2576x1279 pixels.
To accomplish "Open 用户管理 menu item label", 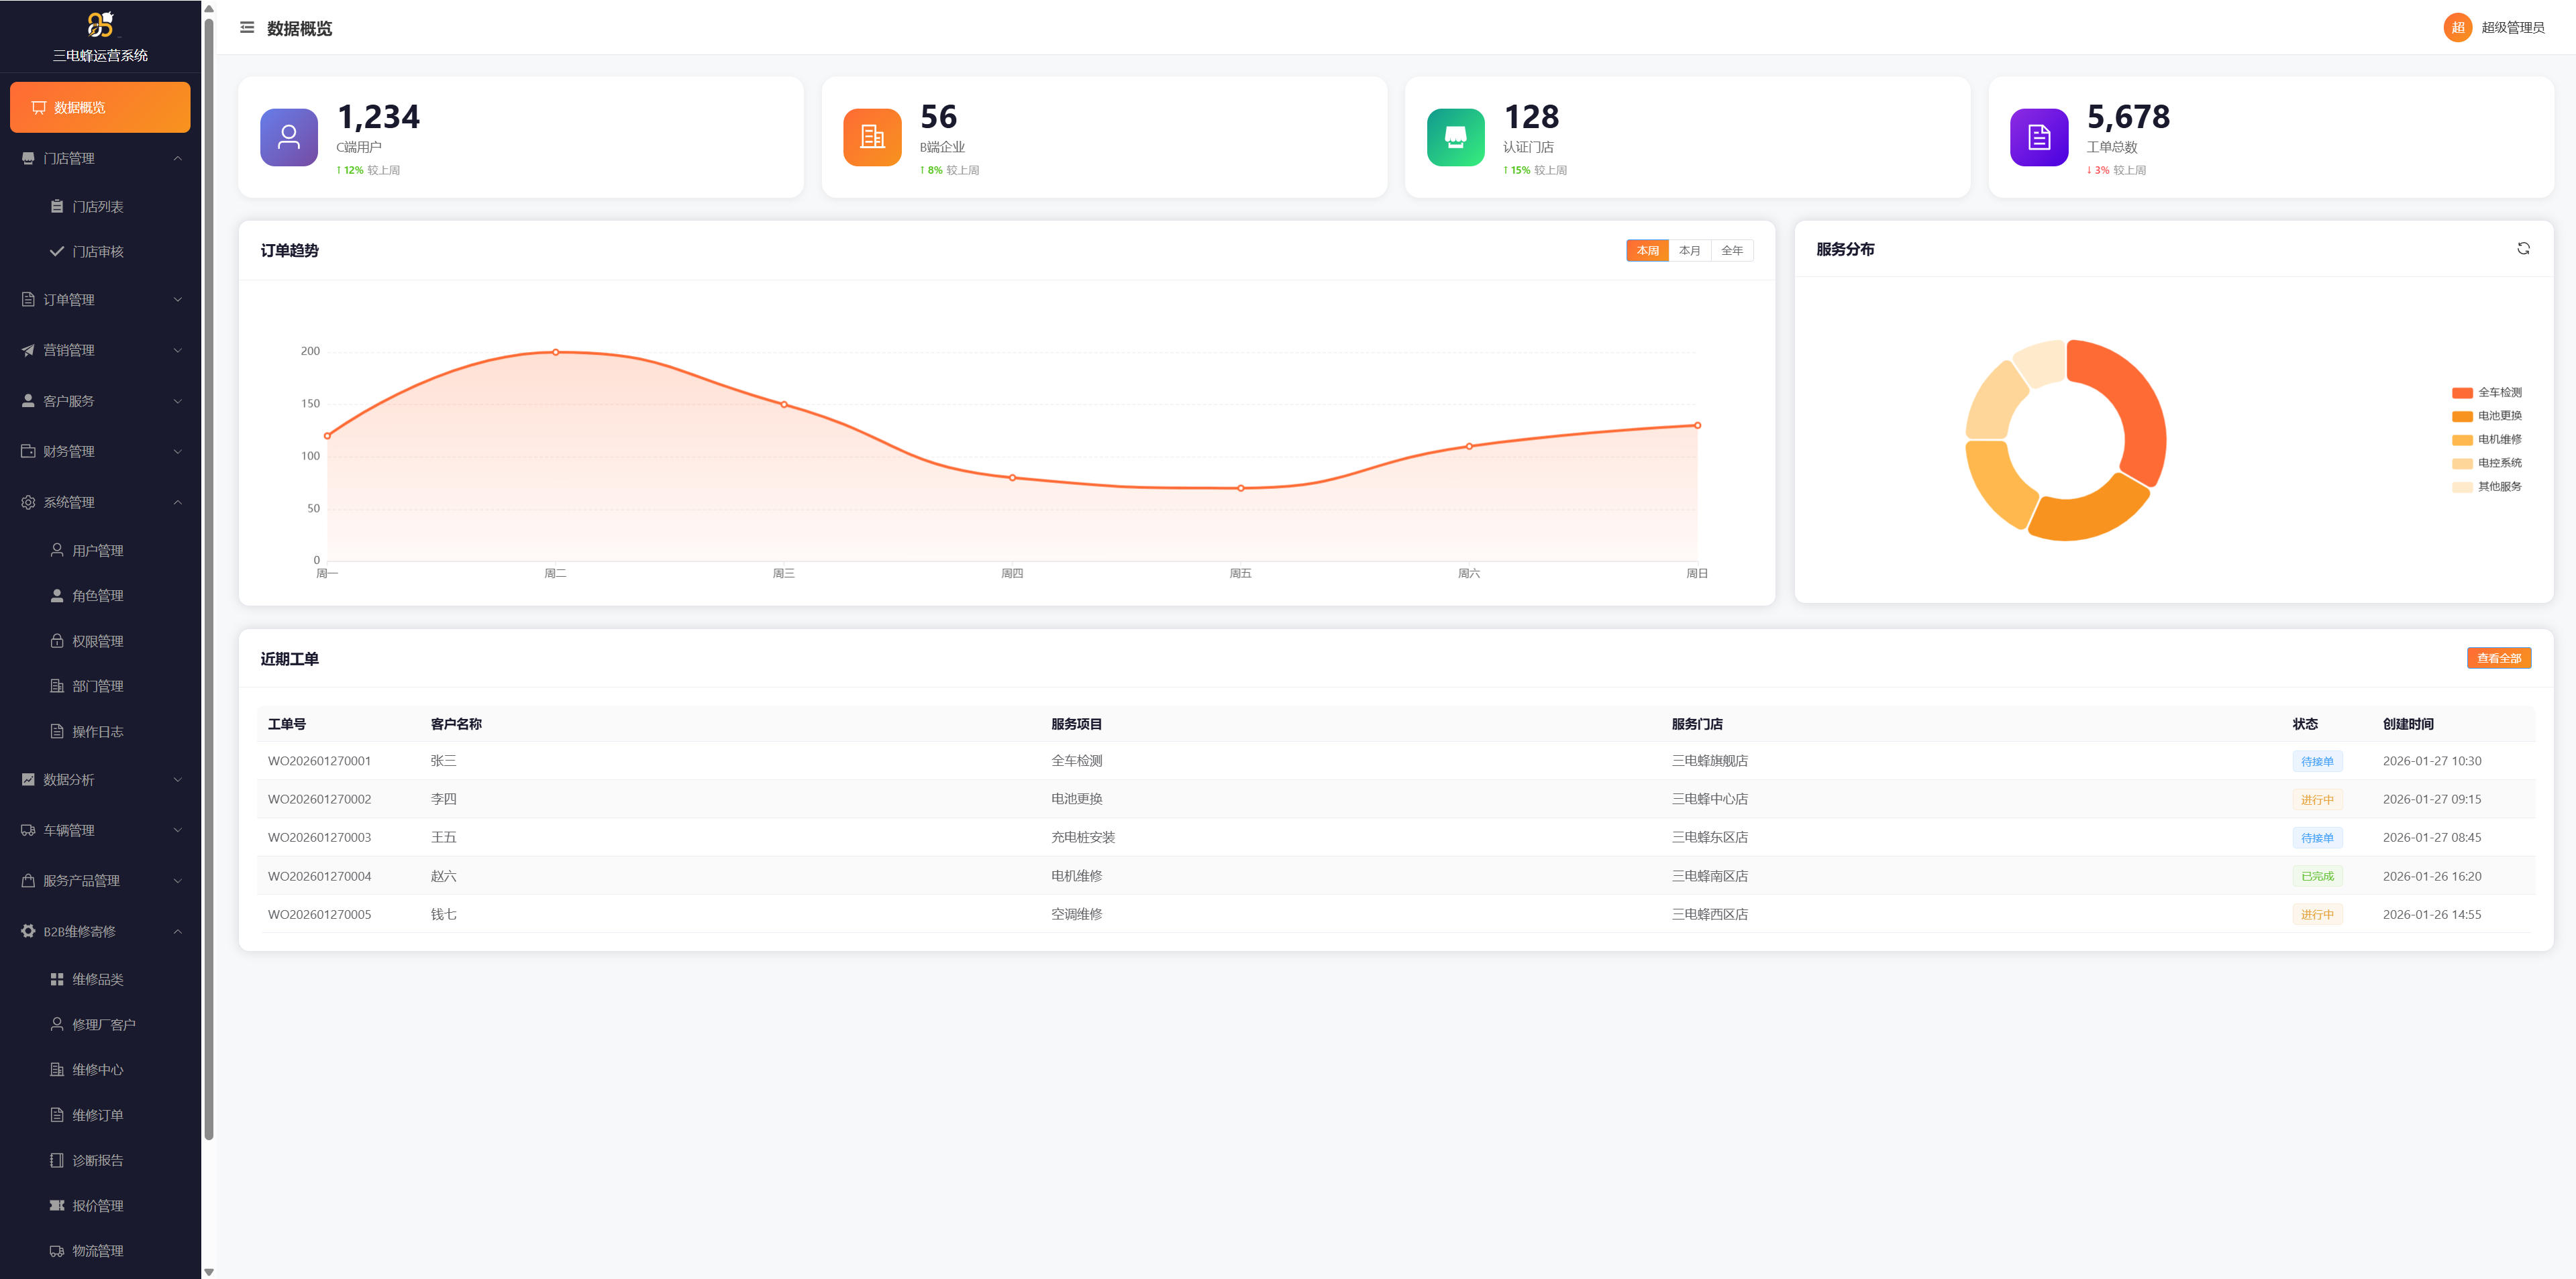I will click(x=98, y=551).
